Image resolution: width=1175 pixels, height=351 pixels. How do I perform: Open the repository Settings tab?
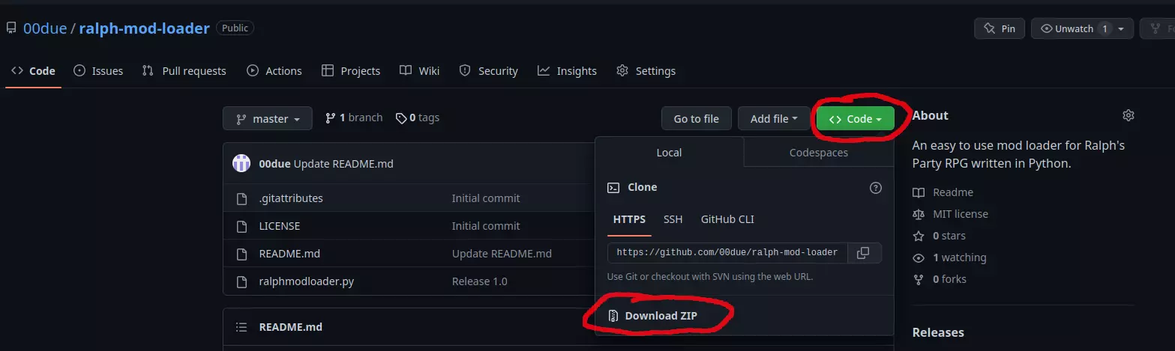point(646,70)
